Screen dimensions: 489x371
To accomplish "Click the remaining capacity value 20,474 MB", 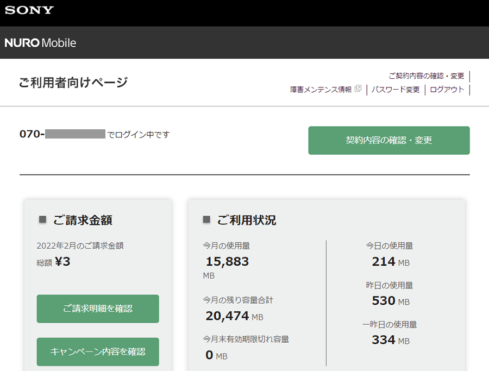I will [x=234, y=316].
